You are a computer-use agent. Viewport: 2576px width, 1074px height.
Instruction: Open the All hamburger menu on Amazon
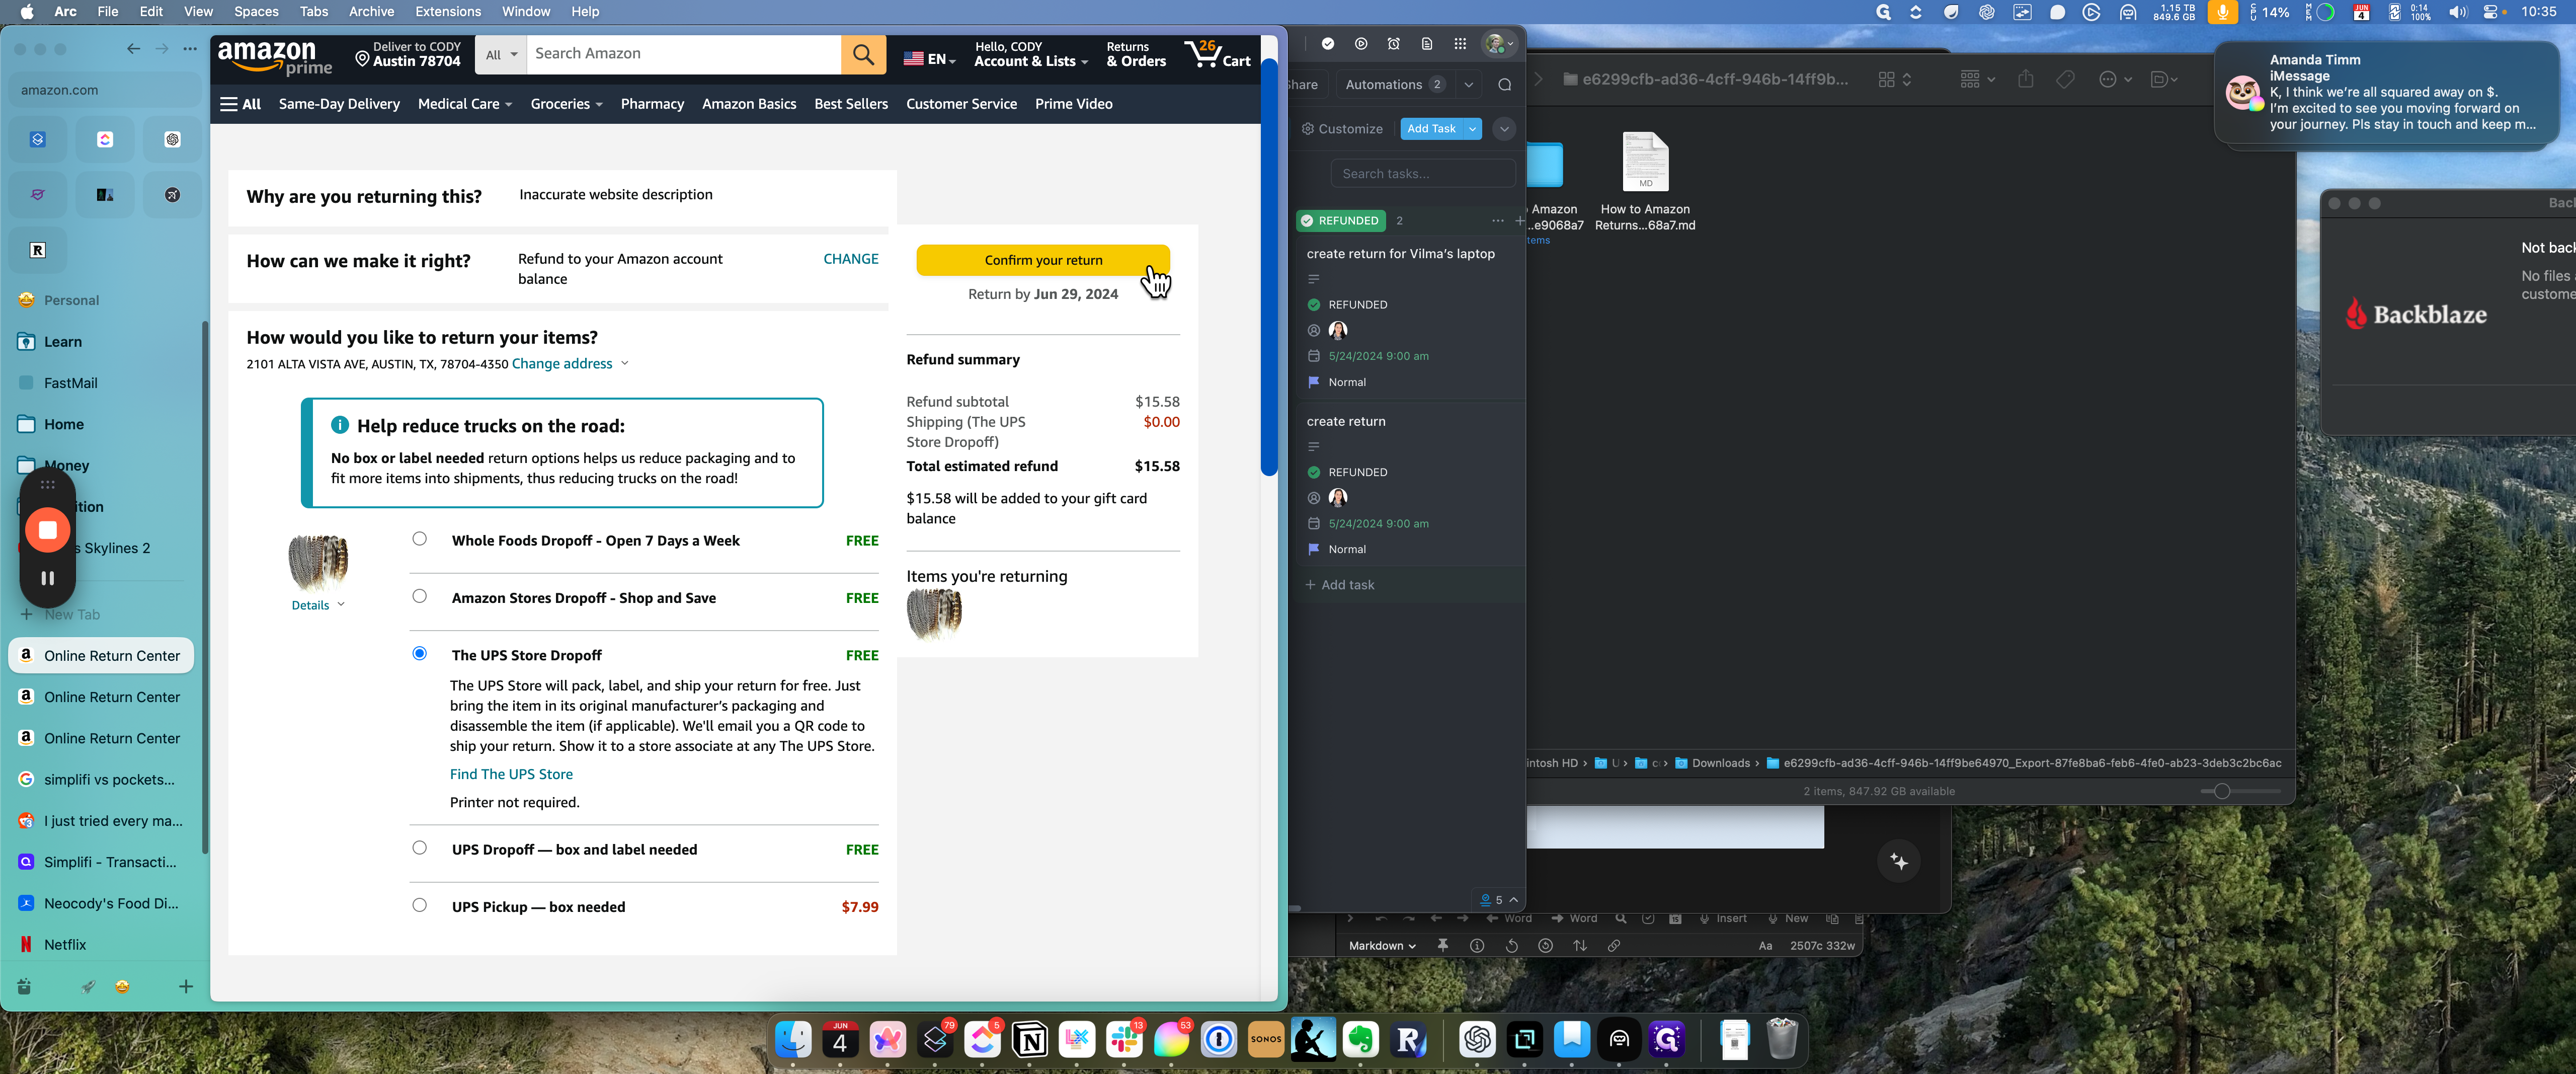click(x=241, y=104)
